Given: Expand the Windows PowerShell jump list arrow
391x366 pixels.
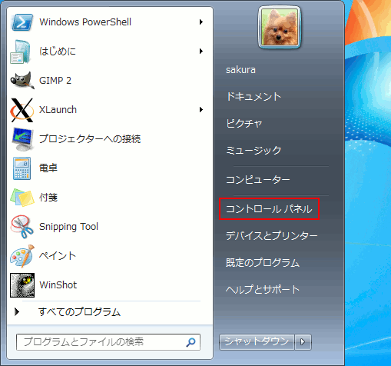Looking at the screenshot, I should tap(201, 22).
